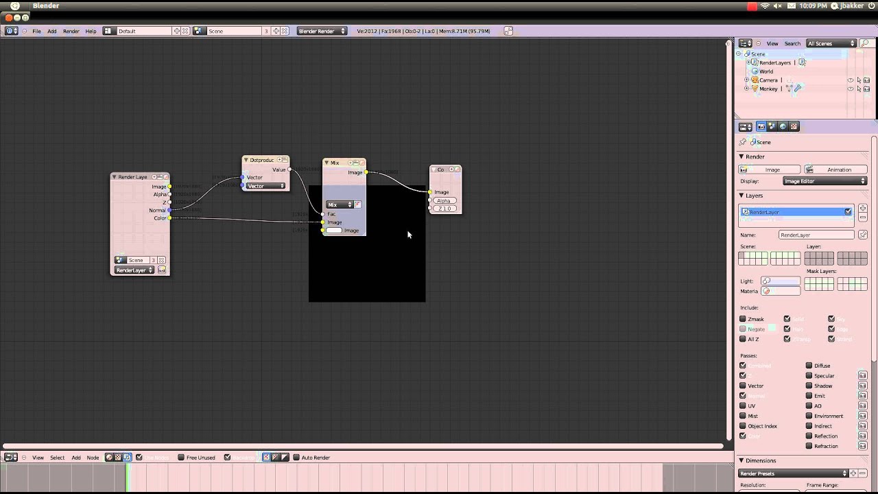Click the Ubuntu dash logo in top bar
The width and height of the screenshot is (878, 494).
[x=15, y=5]
